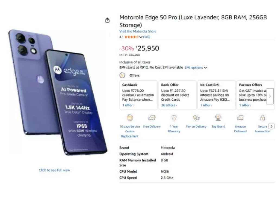Click the 1 Year Warranty shield icon

[174, 118]
